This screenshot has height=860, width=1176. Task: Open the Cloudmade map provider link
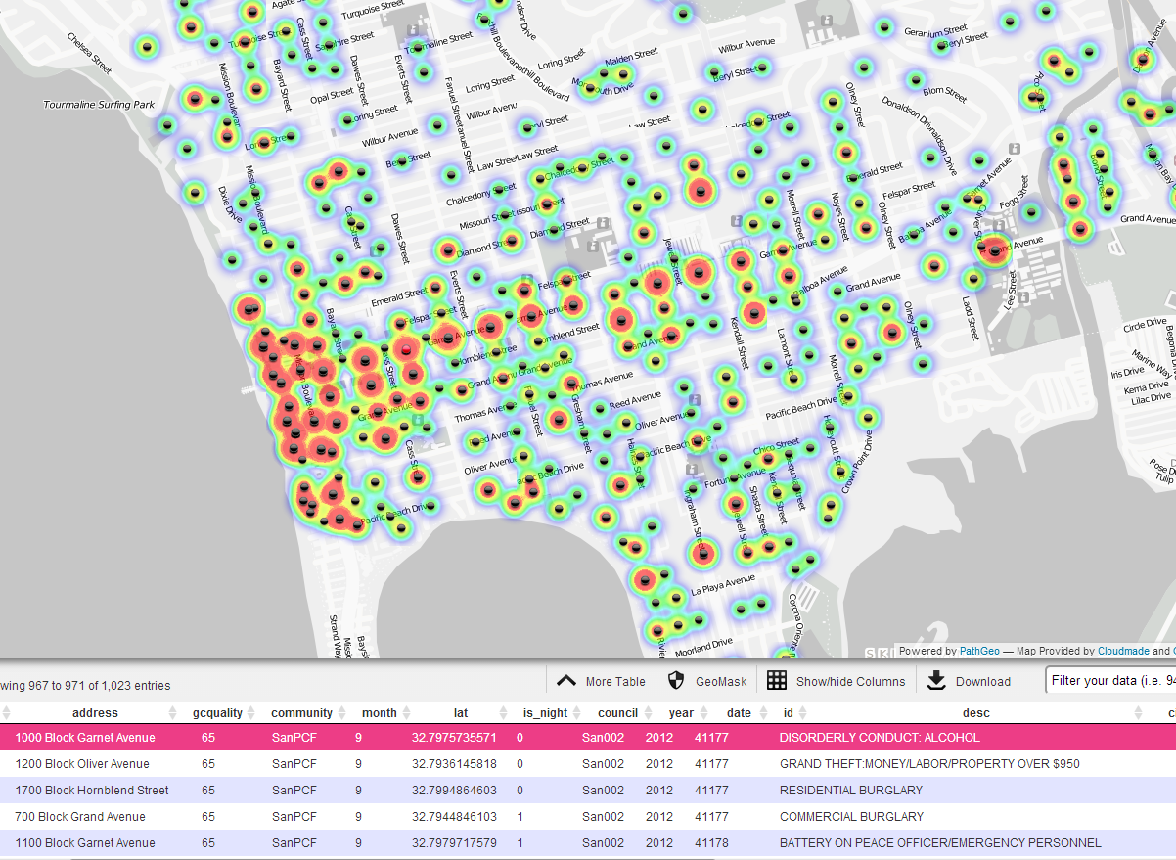pyautogui.click(x=1123, y=651)
